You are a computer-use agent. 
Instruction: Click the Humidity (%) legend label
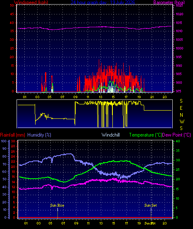(39, 135)
